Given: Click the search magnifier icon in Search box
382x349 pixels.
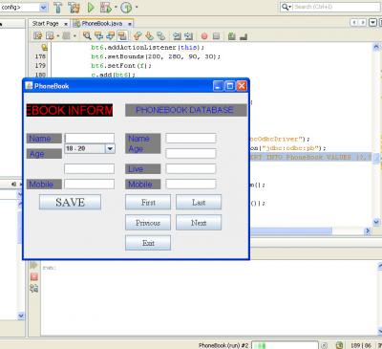Looking at the screenshot, I should pyautogui.click(x=286, y=7).
